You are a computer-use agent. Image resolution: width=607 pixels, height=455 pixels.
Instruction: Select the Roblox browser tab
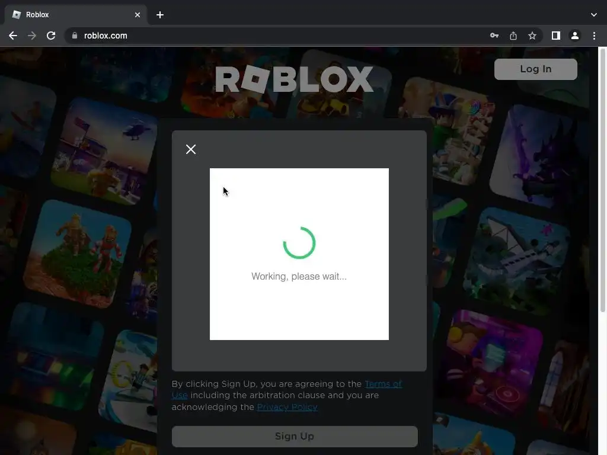coord(76,15)
